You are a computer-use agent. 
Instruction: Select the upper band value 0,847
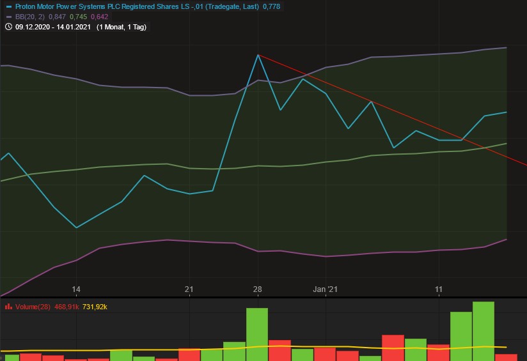57,17
